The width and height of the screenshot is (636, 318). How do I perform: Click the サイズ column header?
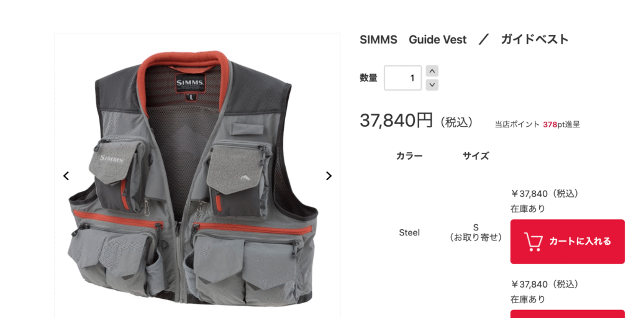pyautogui.click(x=475, y=156)
